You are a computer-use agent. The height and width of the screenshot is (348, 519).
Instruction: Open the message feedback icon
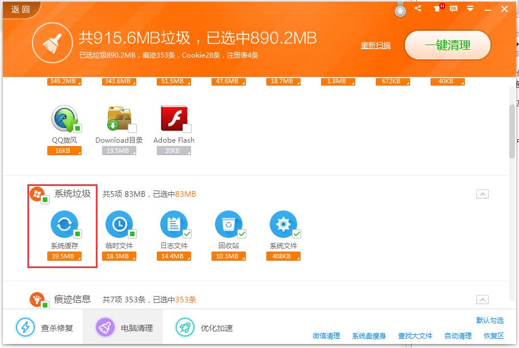453,9
